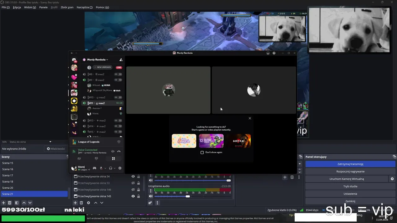Open advanced audio properties gears icon
This screenshot has width=397, height=223.
[x=150, y=203]
